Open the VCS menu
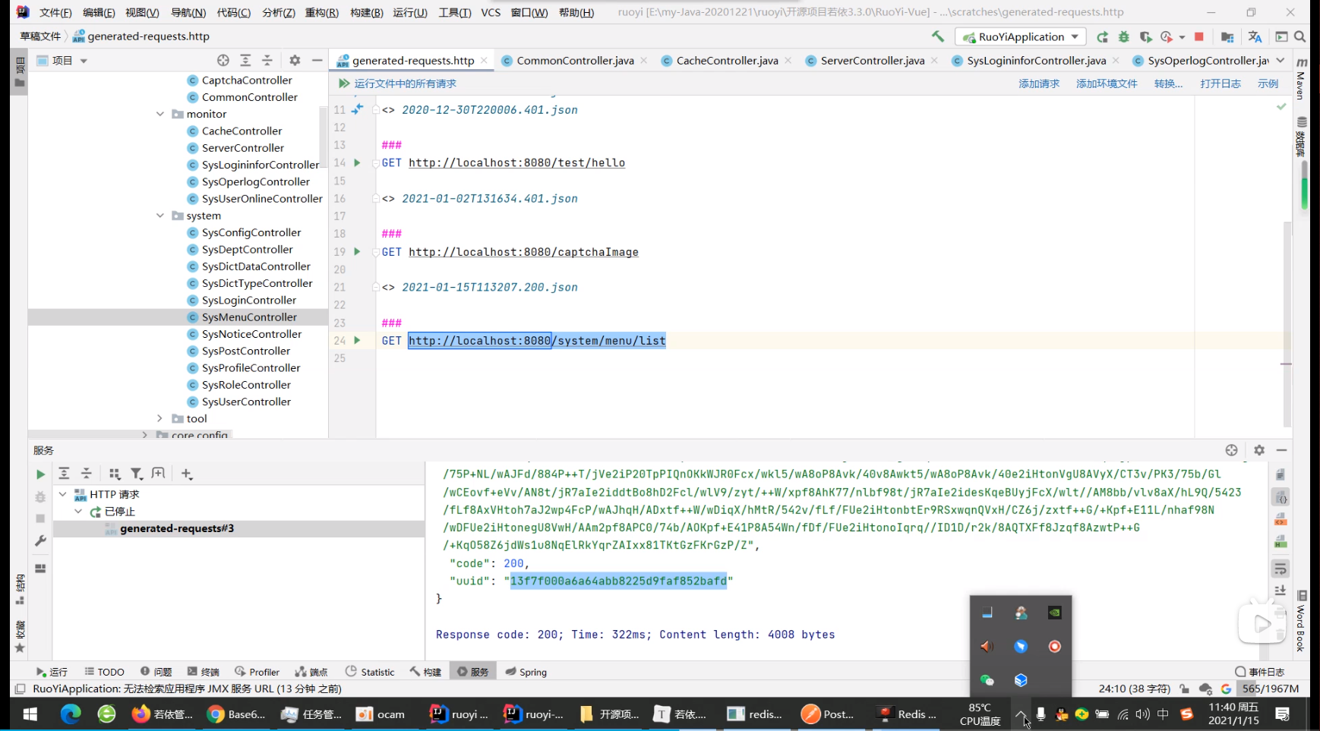The width and height of the screenshot is (1320, 731). click(491, 12)
